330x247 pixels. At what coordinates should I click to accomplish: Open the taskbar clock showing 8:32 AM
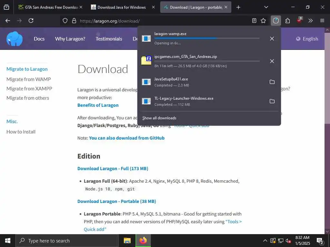(302, 241)
